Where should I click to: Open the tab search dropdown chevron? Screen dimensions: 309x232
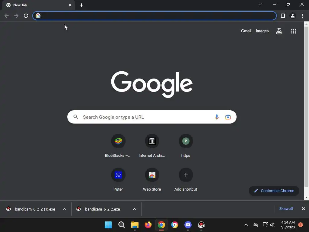(260, 4)
